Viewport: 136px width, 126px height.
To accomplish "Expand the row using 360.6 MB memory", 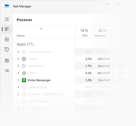I will (18, 66).
